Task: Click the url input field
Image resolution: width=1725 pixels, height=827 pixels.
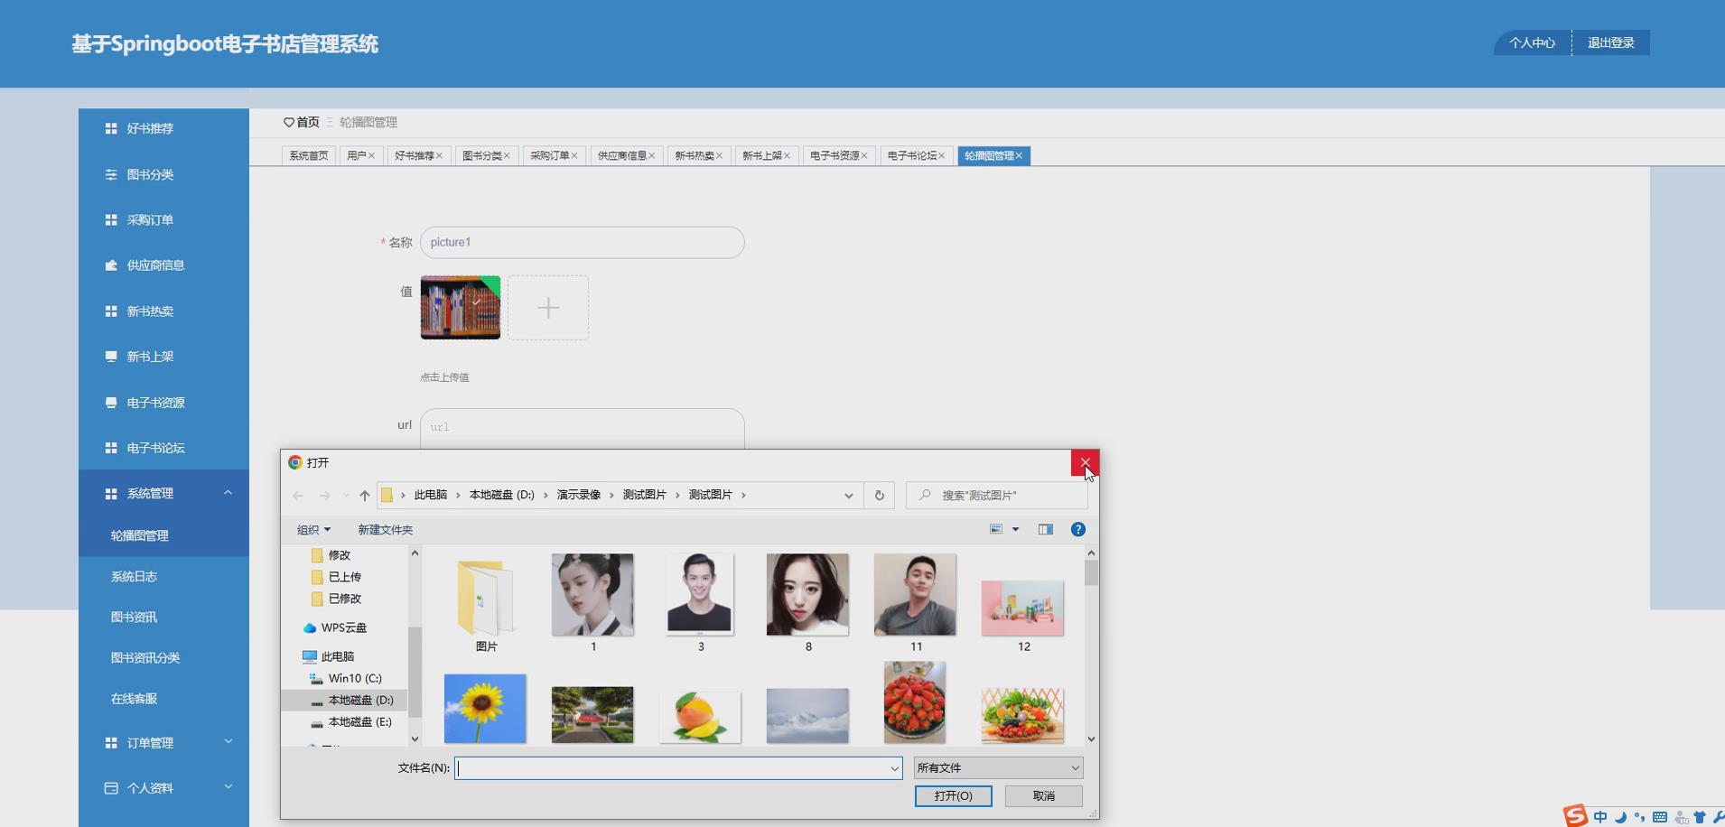Action: click(x=583, y=426)
